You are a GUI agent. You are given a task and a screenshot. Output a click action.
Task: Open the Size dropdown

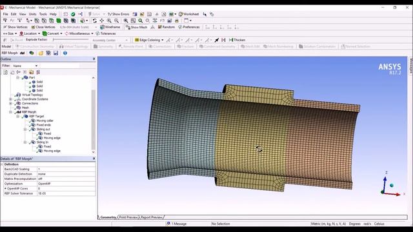[x=10, y=34]
